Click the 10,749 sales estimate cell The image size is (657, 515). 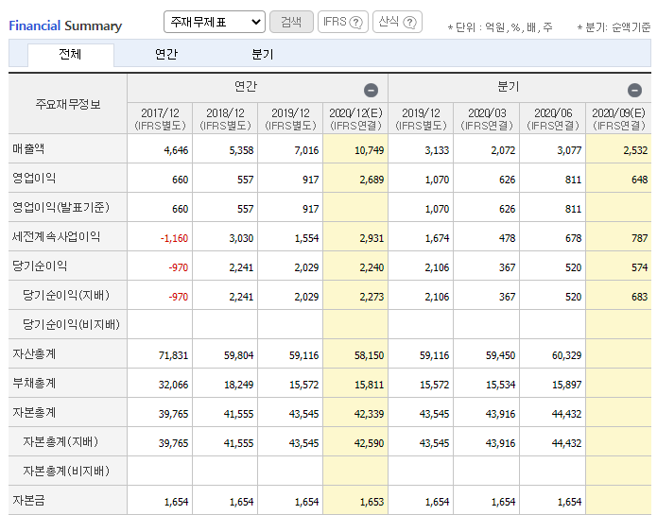tap(355, 148)
